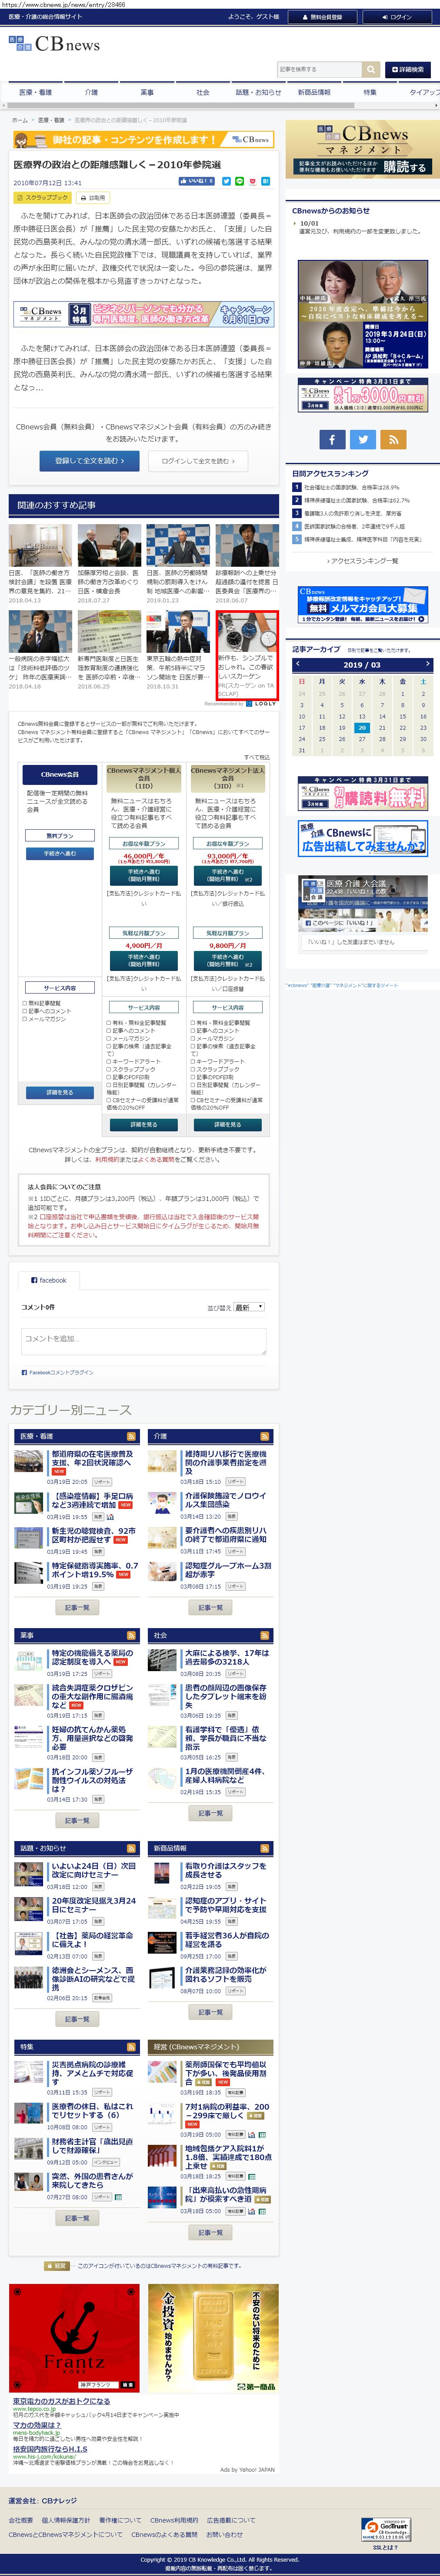Click 登録して全文を読む button

[90, 461]
